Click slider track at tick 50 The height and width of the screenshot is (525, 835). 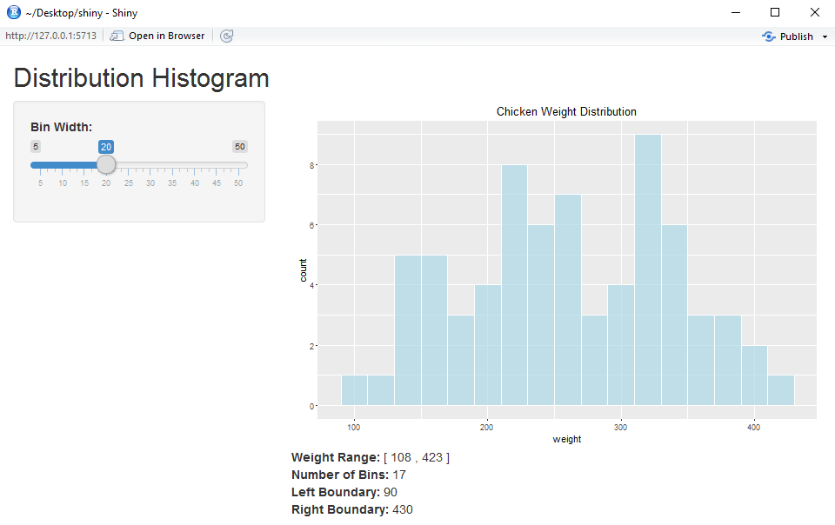238,165
